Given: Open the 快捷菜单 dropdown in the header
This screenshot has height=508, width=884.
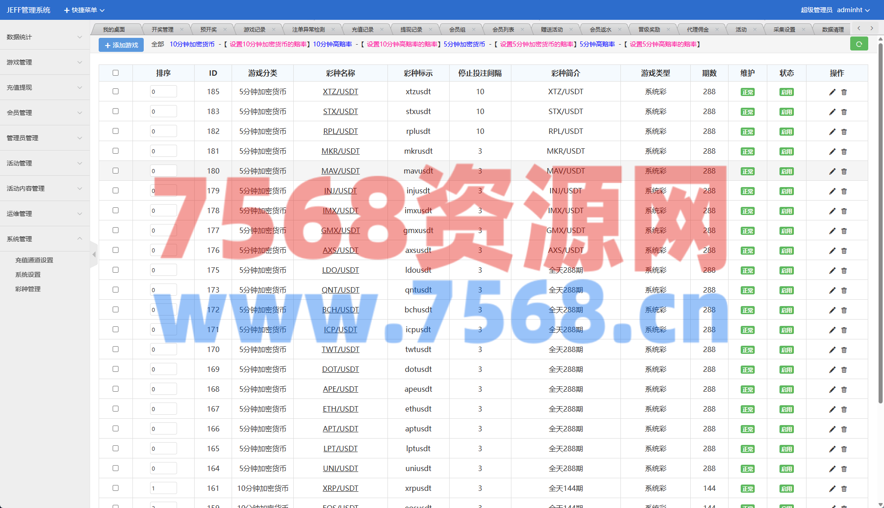Looking at the screenshot, I should click(84, 10).
